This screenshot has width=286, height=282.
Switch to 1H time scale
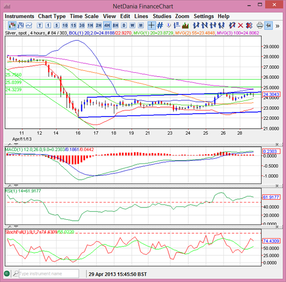pyautogui.click(x=90, y=25)
